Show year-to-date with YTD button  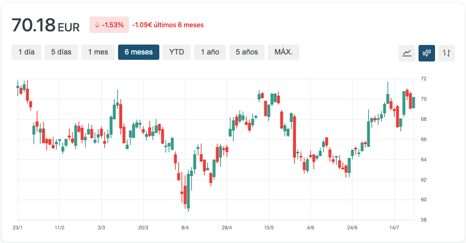pyautogui.click(x=177, y=52)
